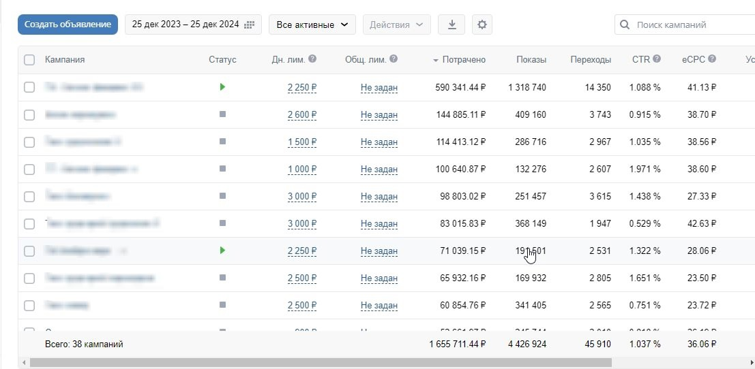Screen dimensions: 755x369
Task: Open the date range 25 дек 2023 – 25 дек 2024
Action: pos(193,25)
